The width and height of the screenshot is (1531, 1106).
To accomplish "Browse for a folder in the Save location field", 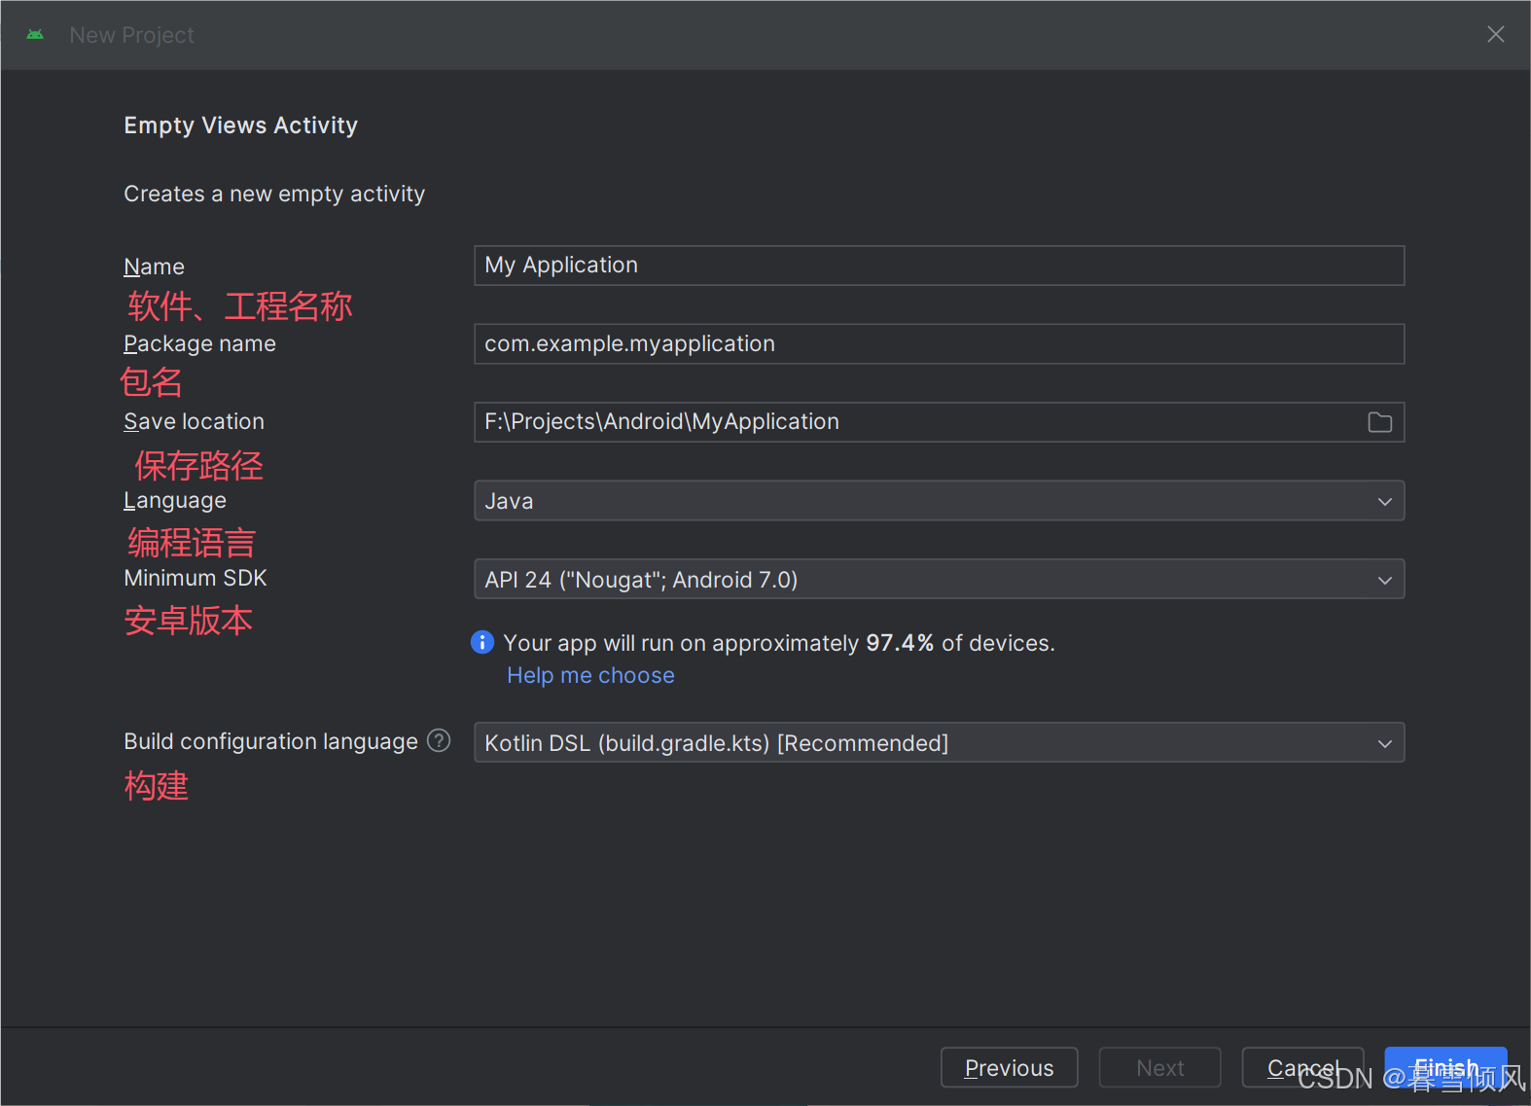I will [1379, 422].
